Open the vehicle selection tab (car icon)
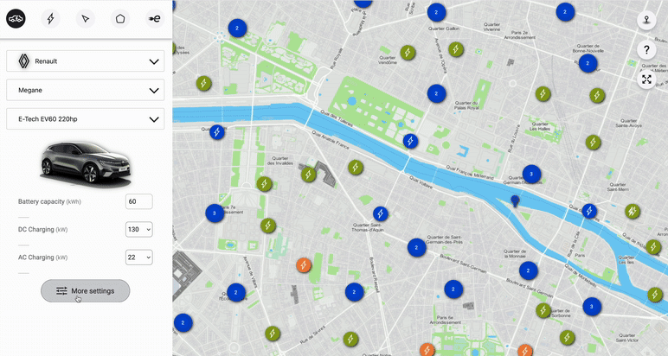The width and height of the screenshot is (668, 356). [16, 18]
